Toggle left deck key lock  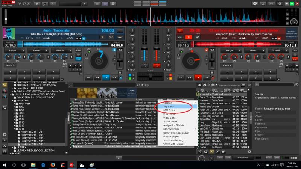pyautogui.click(x=84, y=39)
